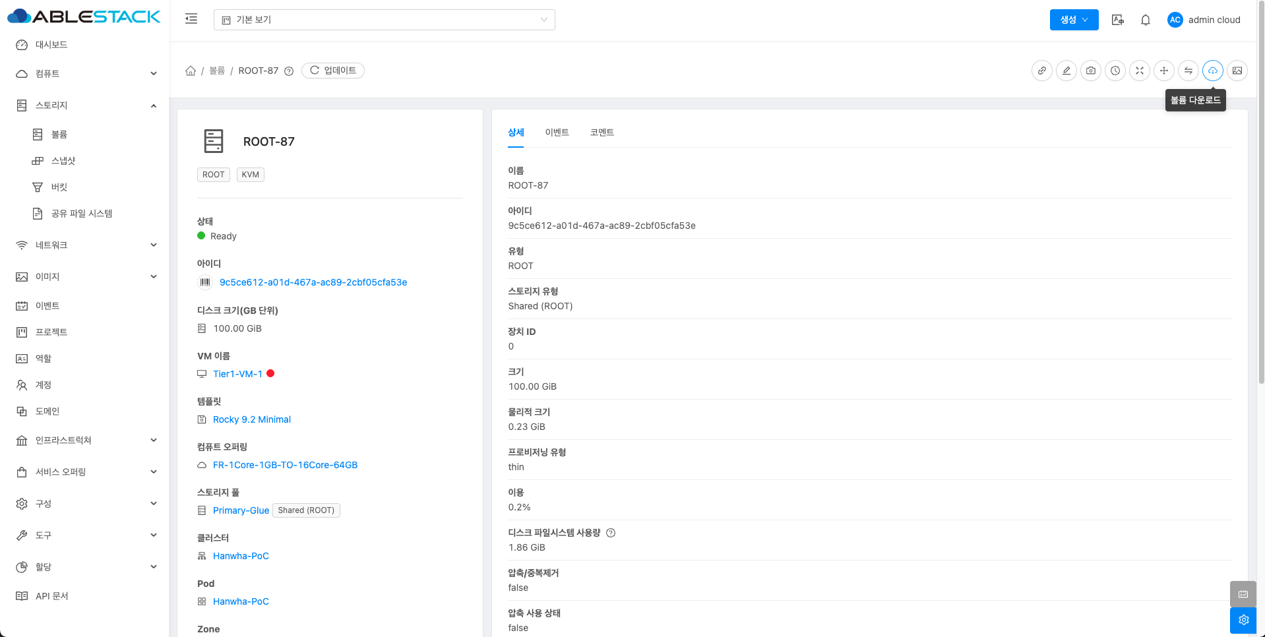Click the four-arrow move icon
This screenshot has width=1265, height=637.
coord(1164,71)
